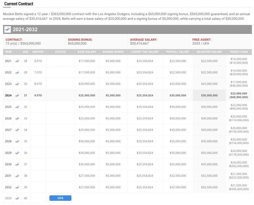This screenshot has height=205, width=254.
Task: Click the 2024 adjusted salary $30,000,000 cell
Action: tap(209, 95)
